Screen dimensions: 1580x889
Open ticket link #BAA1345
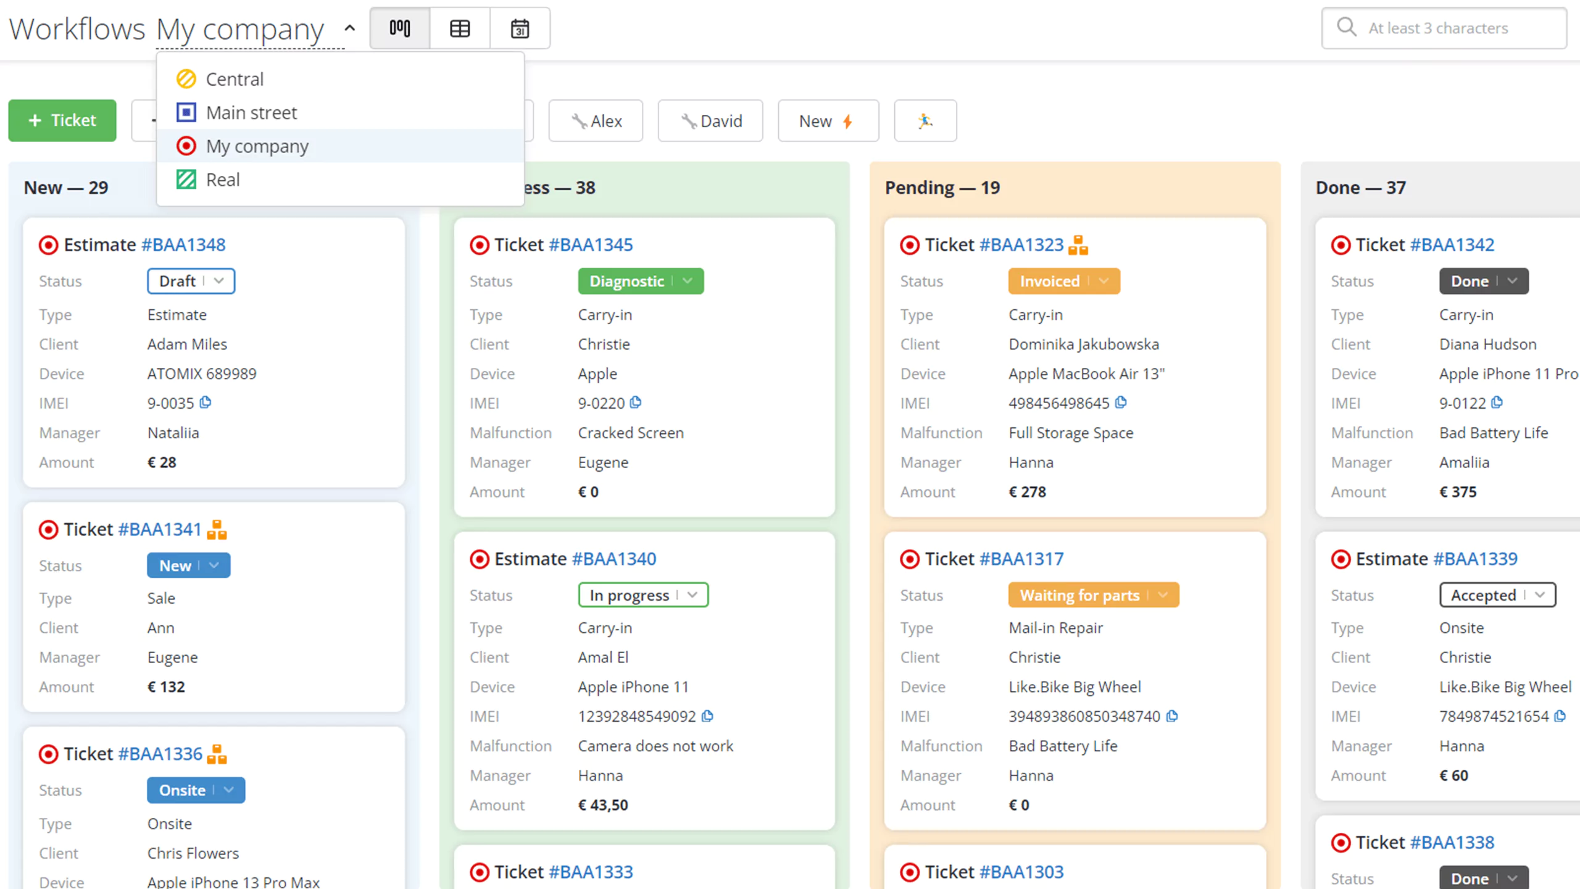(591, 245)
